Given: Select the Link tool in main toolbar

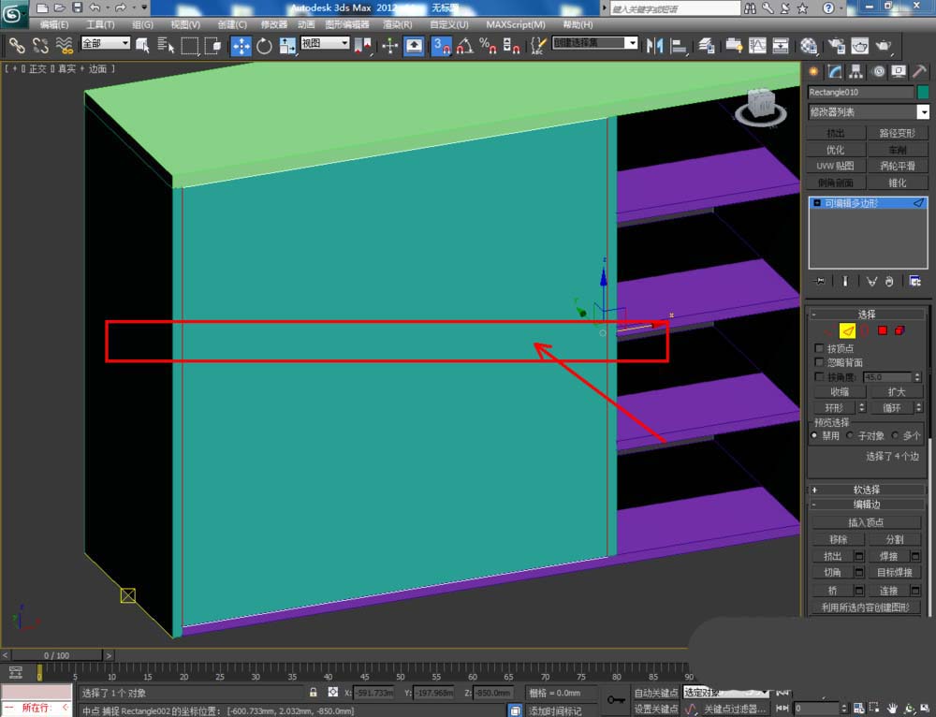Looking at the screenshot, I should click(17, 45).
